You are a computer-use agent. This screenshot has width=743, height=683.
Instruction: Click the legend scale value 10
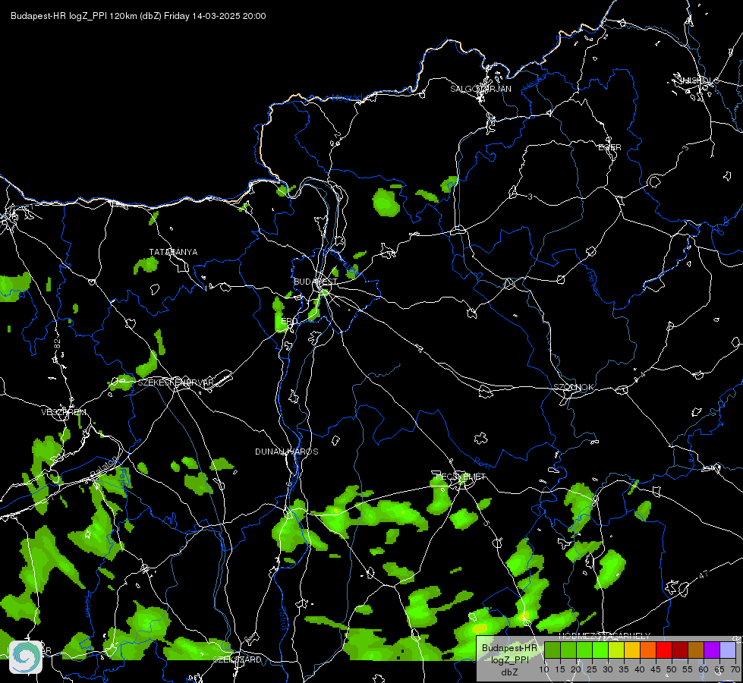(544, 670)
